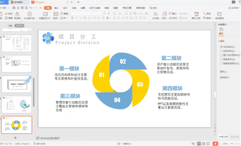Viewport: 241px width, 146px height.
Task: Expand the Section (节) dropdown
Action: tap(64, 18)
